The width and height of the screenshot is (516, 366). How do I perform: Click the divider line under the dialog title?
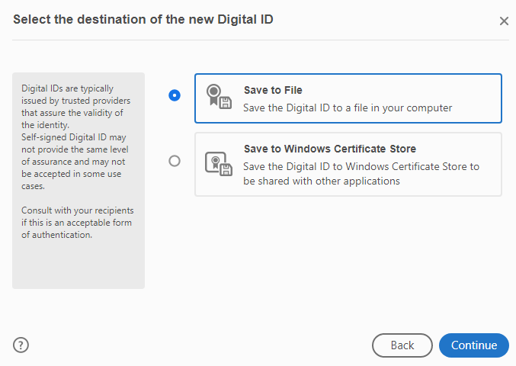258,40
